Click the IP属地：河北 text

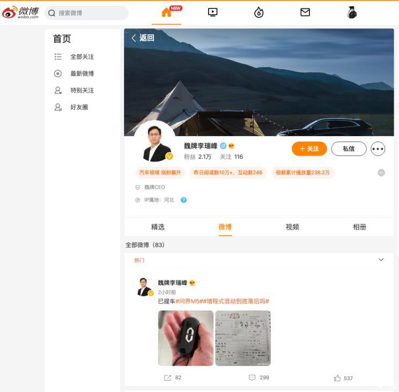pos(159,200)
